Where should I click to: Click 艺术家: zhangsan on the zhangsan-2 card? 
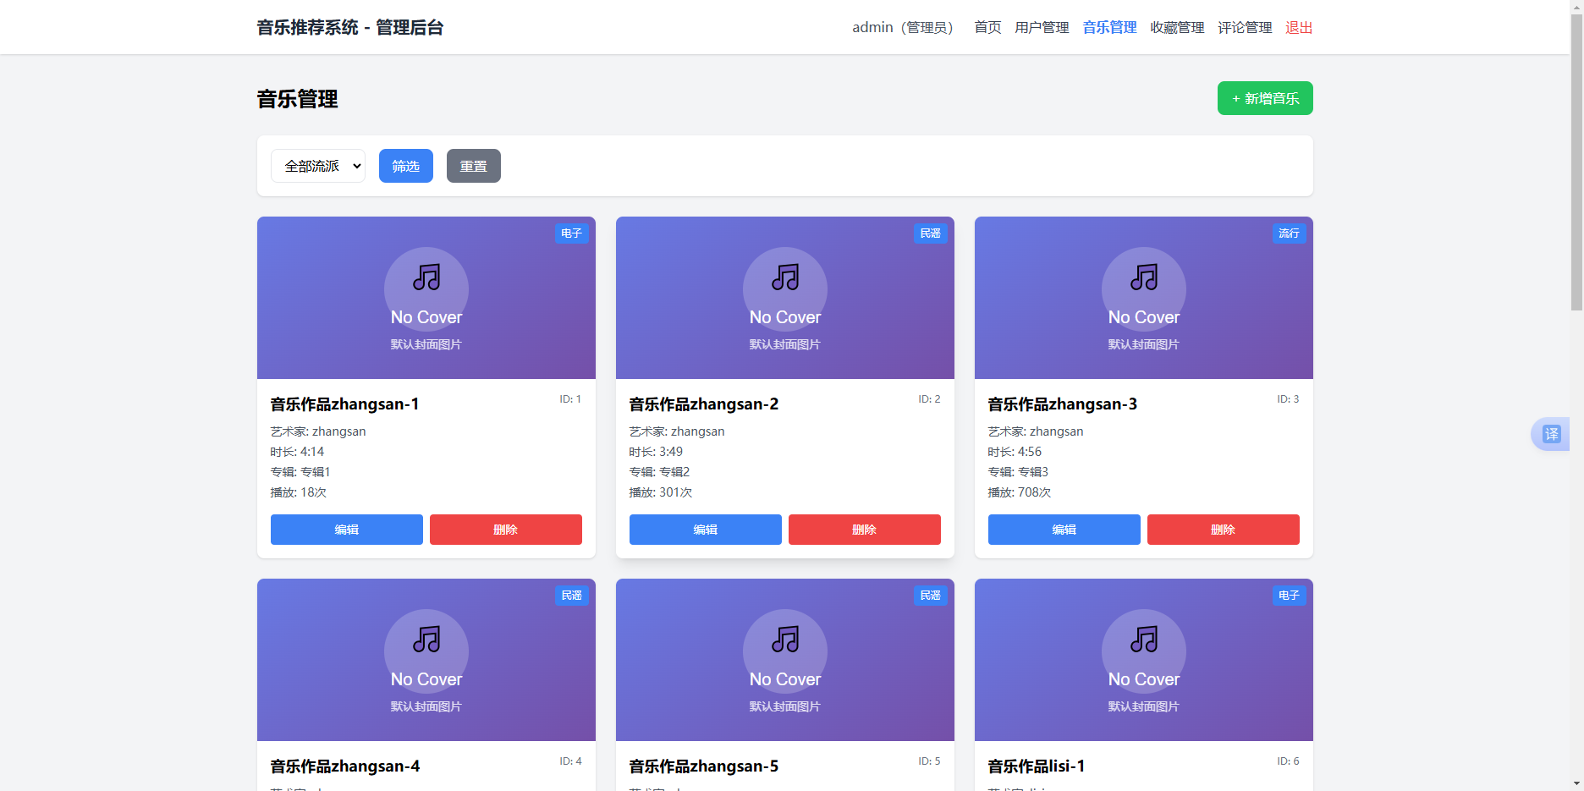pyautogui.click(x=677, y=431)
